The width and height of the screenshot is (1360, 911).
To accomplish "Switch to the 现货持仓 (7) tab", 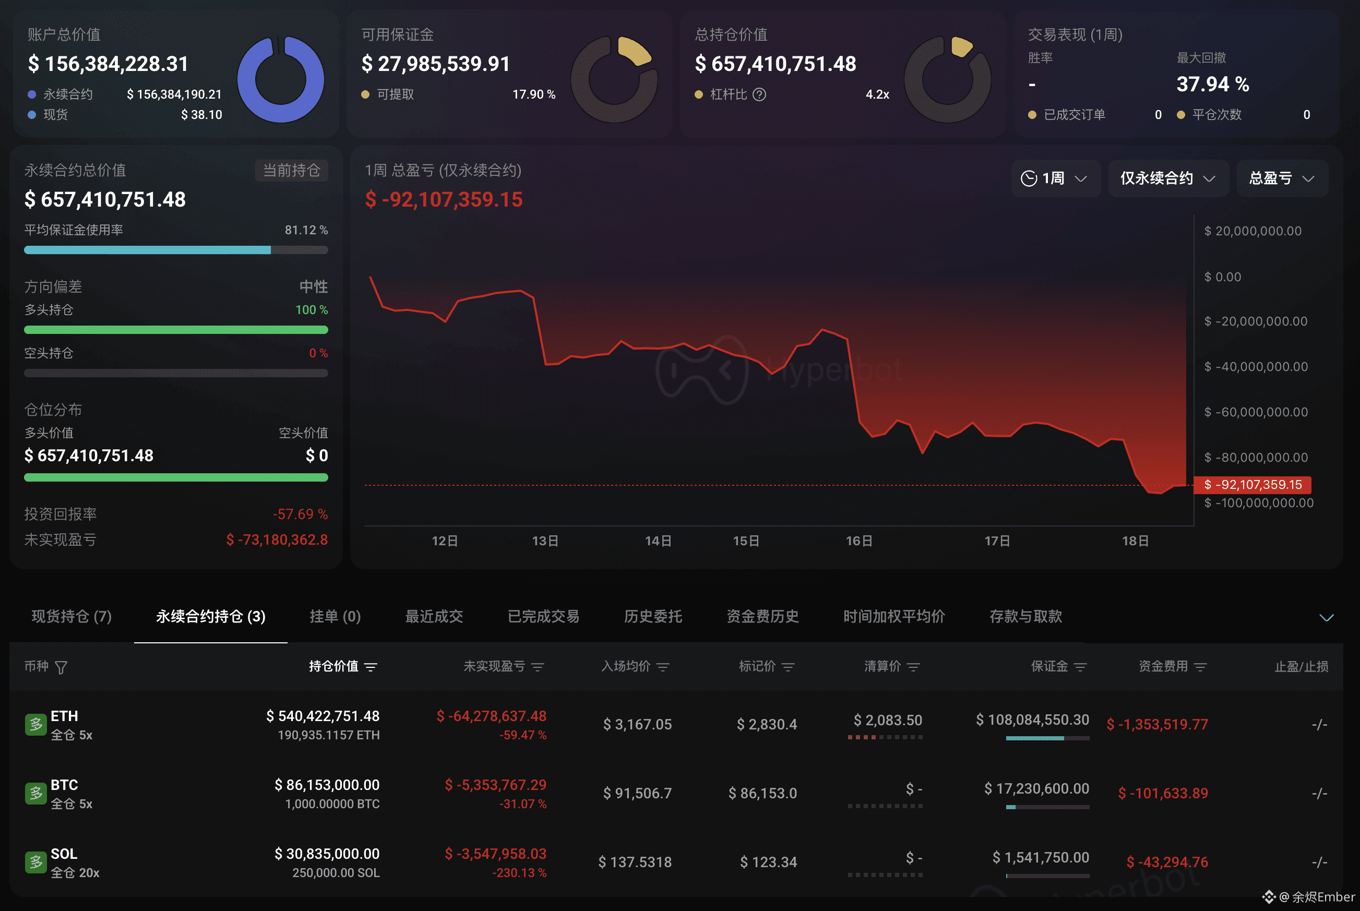I will pyautogui.click(x=71, y=617).
